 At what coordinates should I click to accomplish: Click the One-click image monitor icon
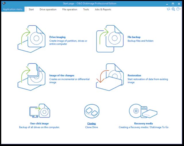(40, 111)
